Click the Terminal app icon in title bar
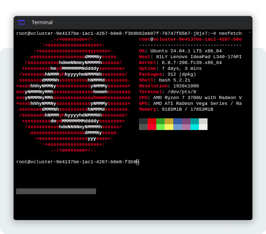This screenshot has height=234, width=266. click(21, 22)
